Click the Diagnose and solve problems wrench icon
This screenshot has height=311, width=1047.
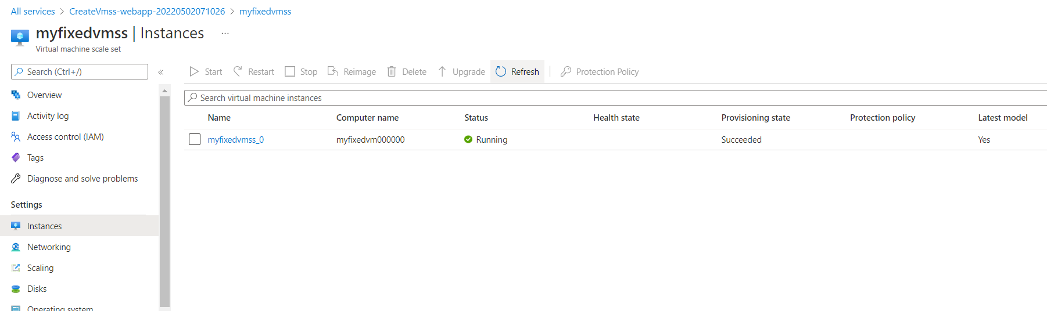[x=16, y=179]
